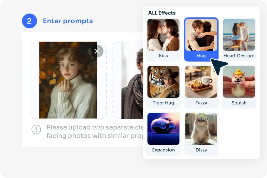Click the Expansion label text

click(x=163, y=150)
